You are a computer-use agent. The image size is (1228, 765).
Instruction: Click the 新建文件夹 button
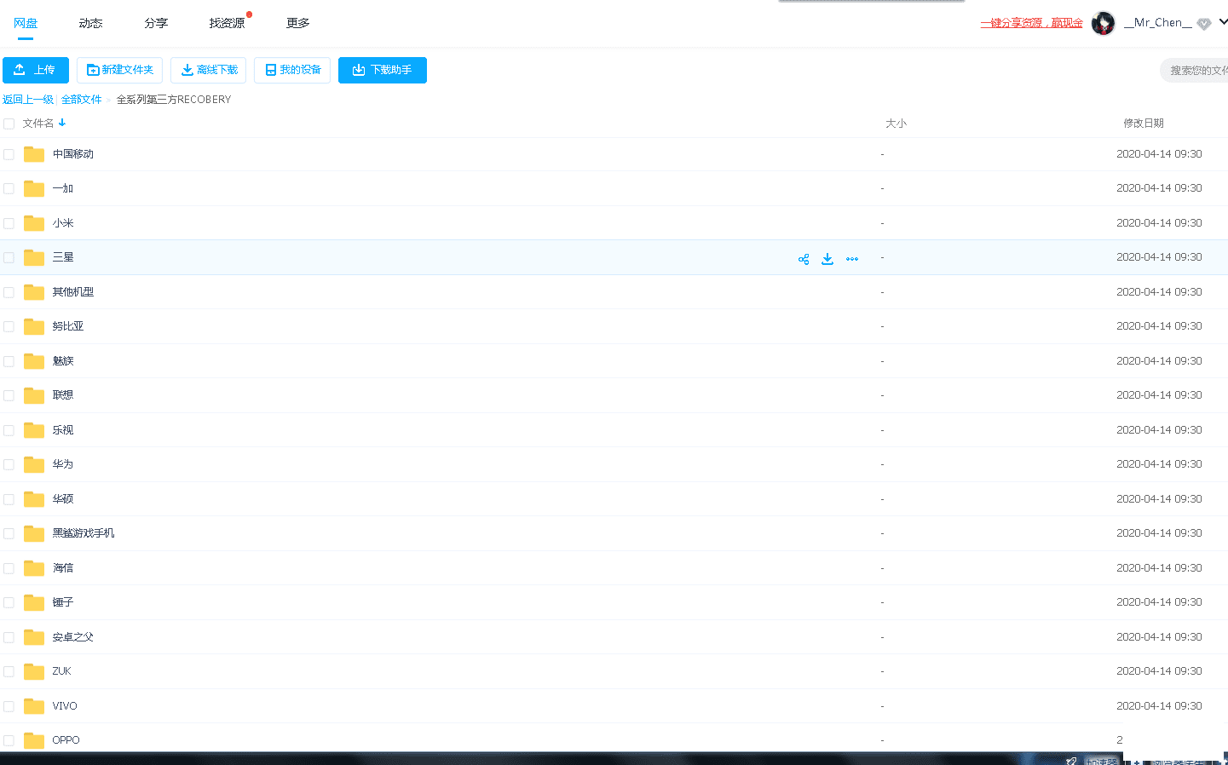tap(119, 70)
